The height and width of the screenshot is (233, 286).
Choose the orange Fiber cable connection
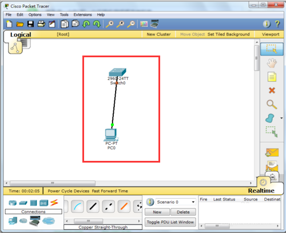tap(124, 206)
